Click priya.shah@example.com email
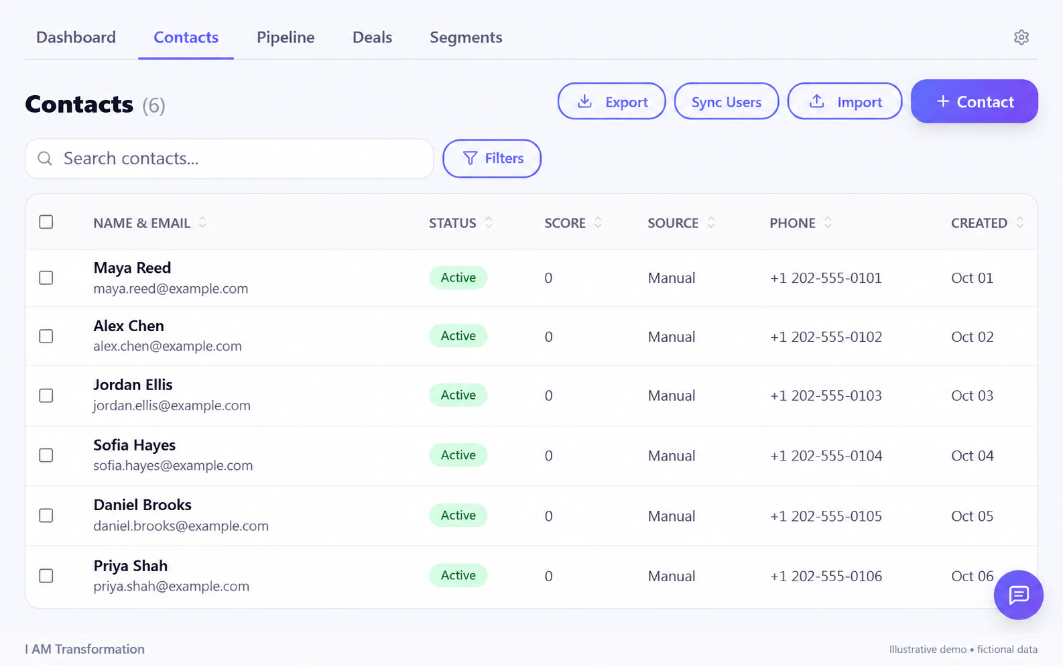The width and height of the screenshot is (1063, 665). [x=171, y=586]
